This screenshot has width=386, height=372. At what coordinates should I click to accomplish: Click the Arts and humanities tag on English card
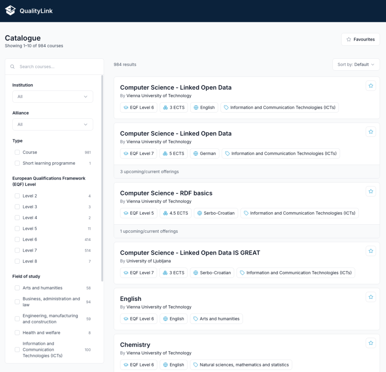[x=216, y=319]
